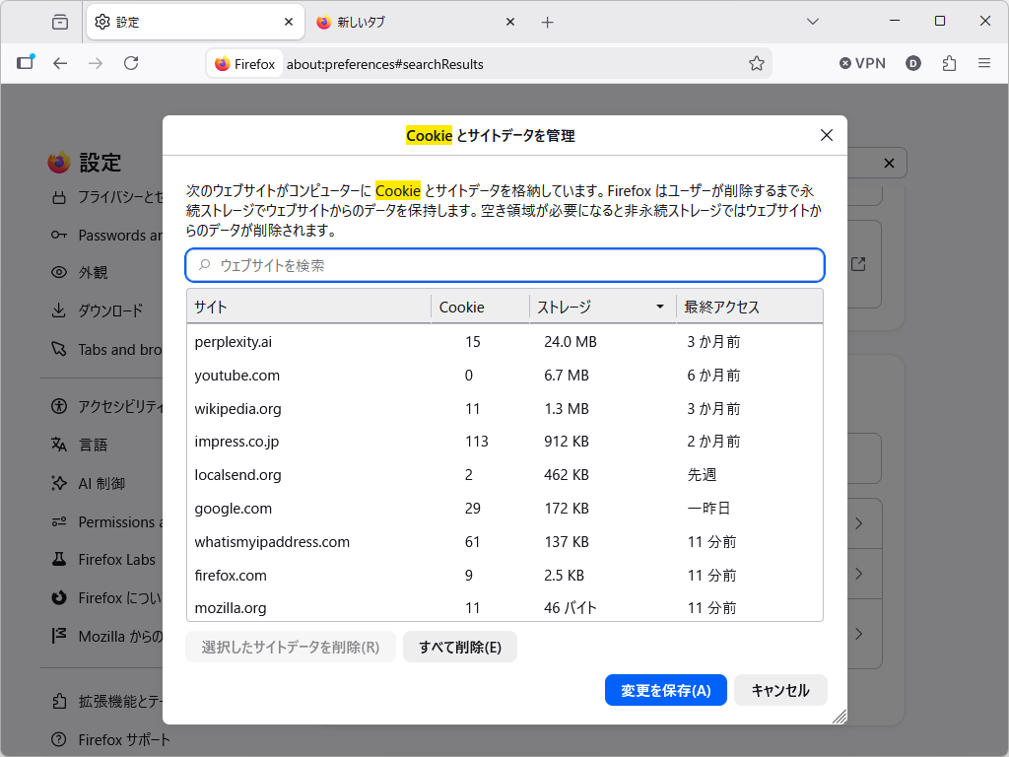The image size is (1009, 757).
Task: Open the hamburger application menu
Action: click(984, 63)
